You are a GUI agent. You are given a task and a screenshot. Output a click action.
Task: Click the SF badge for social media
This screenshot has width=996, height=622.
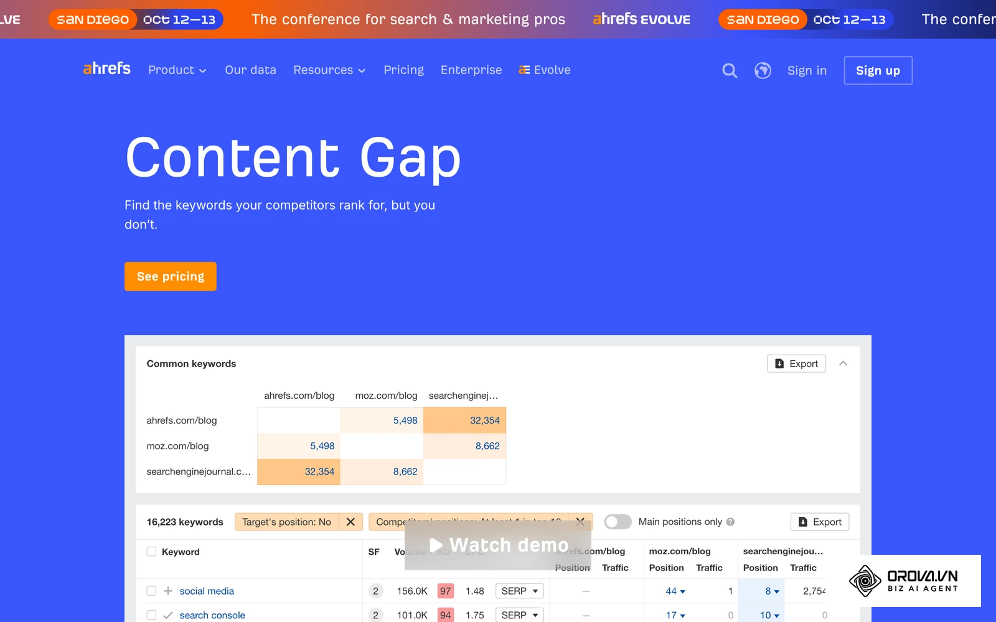[375, 591]
